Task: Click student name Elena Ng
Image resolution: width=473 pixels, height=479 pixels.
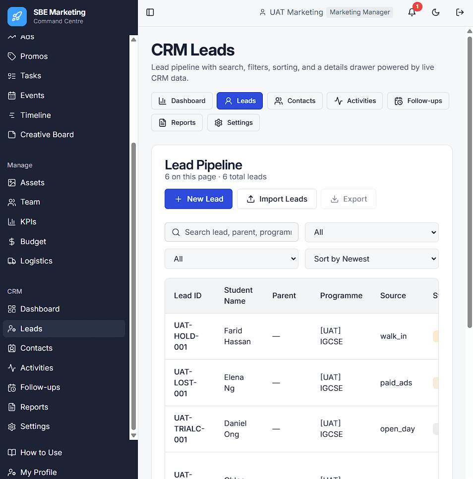Action: 234,383
